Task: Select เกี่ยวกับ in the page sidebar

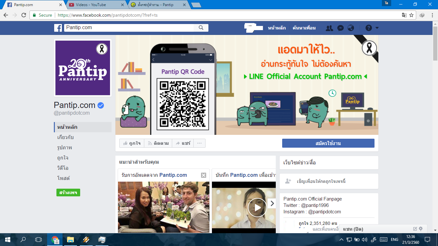Action: pos(65,137)
